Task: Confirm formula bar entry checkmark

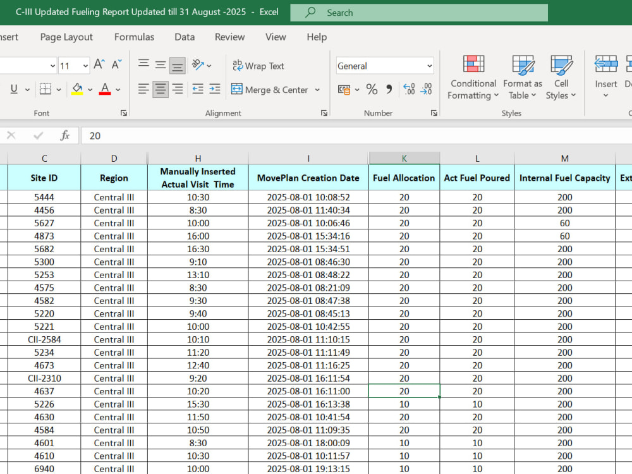Action: (39, 135)
